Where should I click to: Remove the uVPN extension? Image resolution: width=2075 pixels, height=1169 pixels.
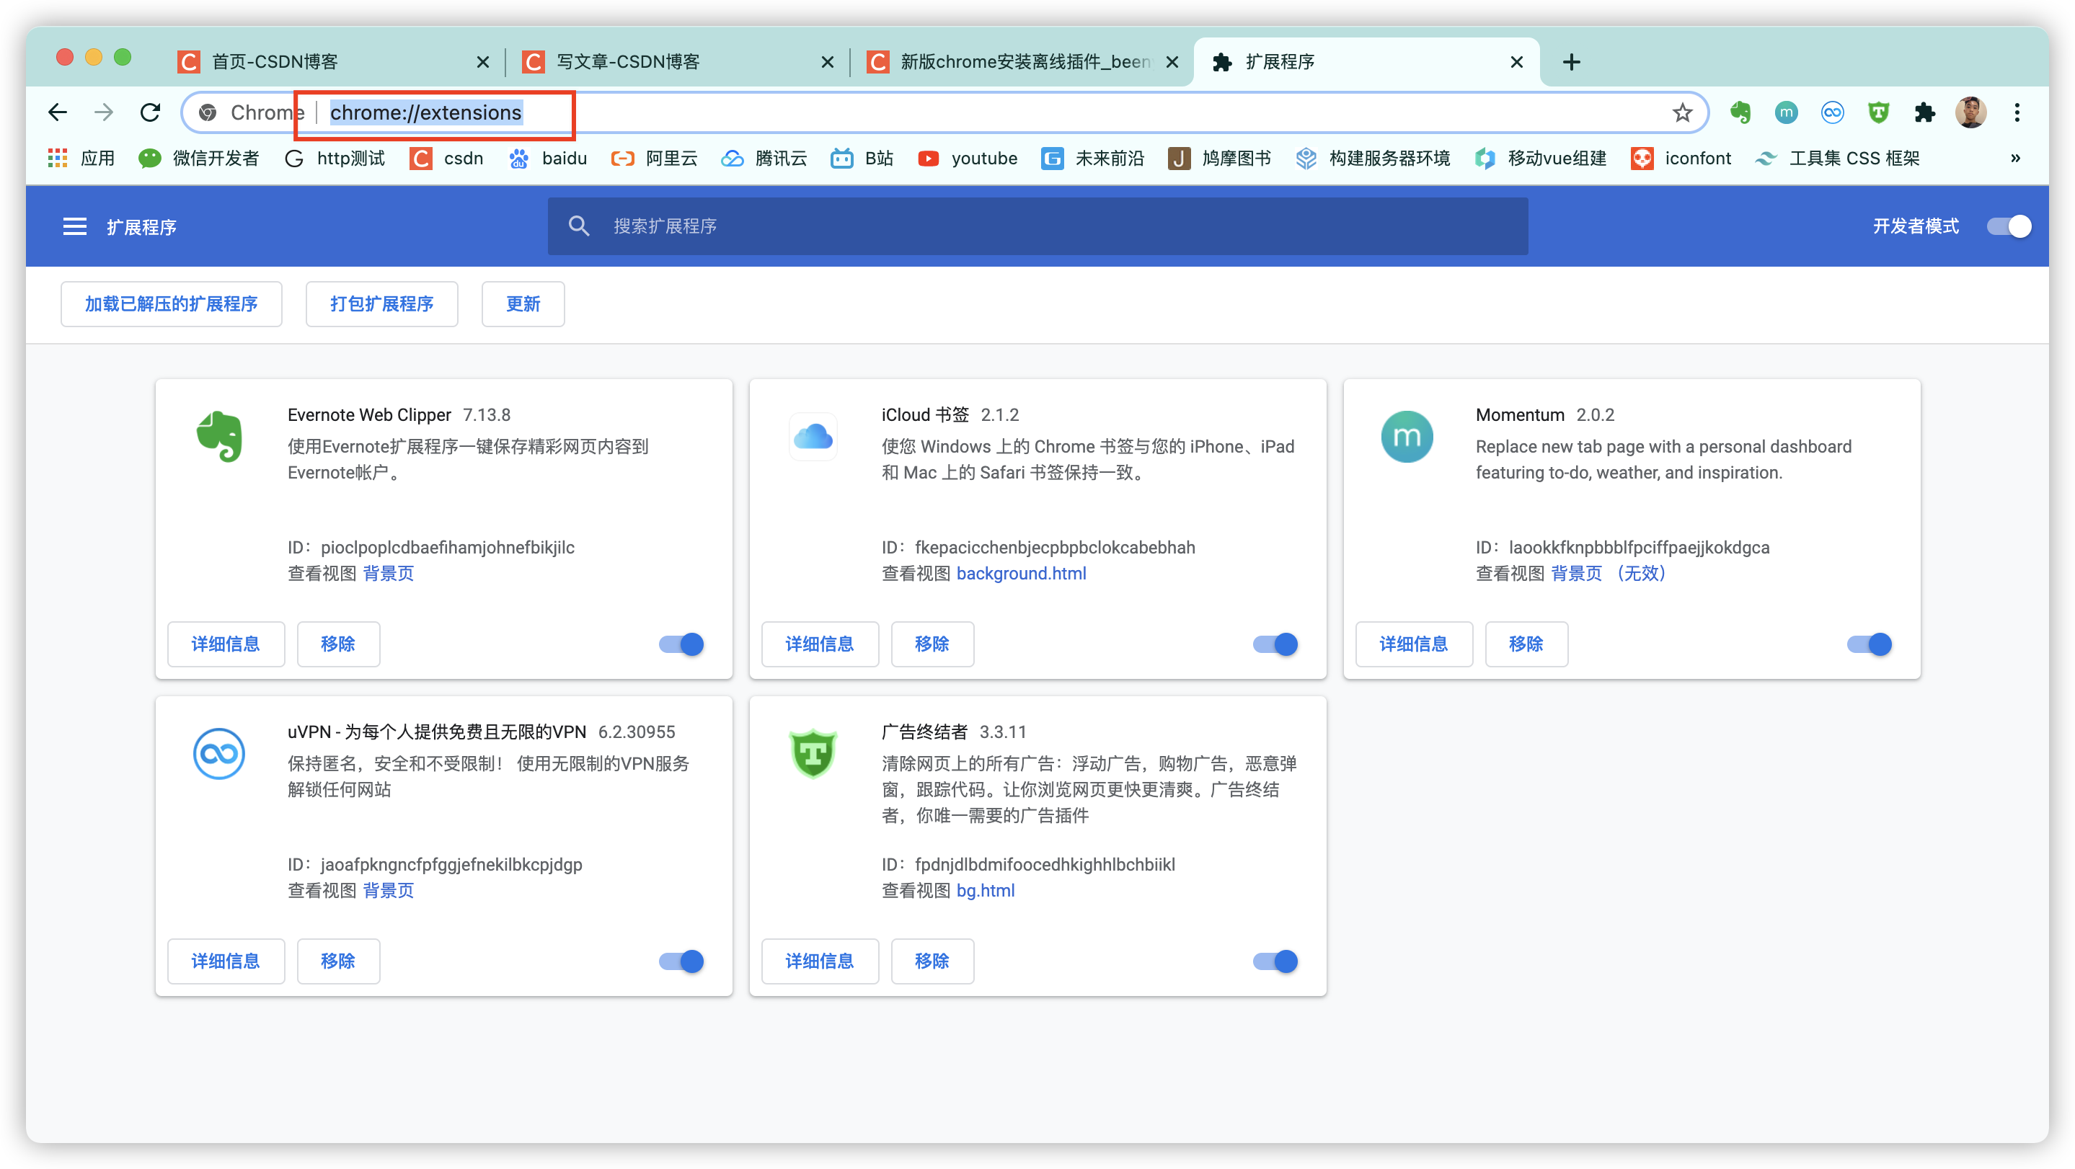[x=338, y=961]
